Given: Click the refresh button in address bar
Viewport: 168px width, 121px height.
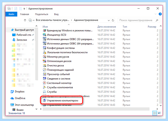Looking at the screenshot, I should click(113, 20).
